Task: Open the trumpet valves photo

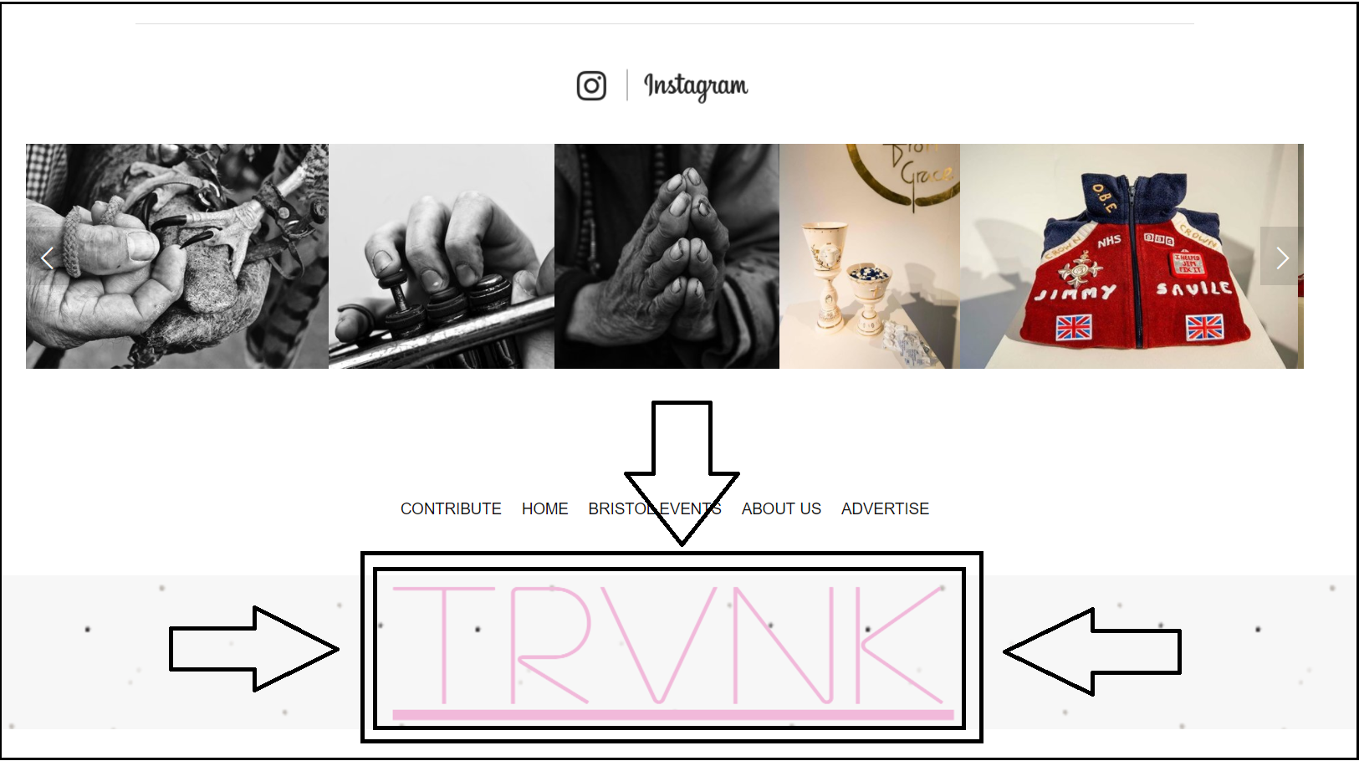Action: (x=442, y=256)
